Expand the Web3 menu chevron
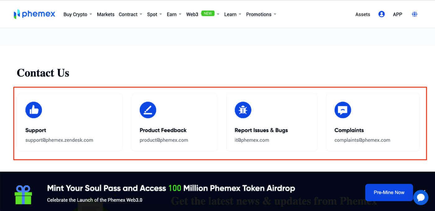The image size is (435, 211). pyautogui.click(x=218, y=14)
